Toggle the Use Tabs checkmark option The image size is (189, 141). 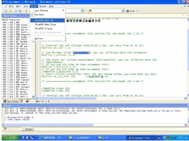coord(39,14)
